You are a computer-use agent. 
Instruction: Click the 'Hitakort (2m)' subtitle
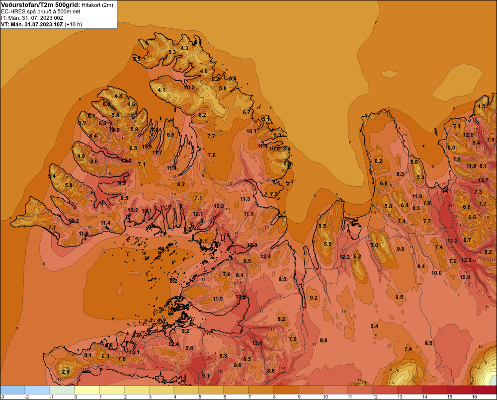97,4
